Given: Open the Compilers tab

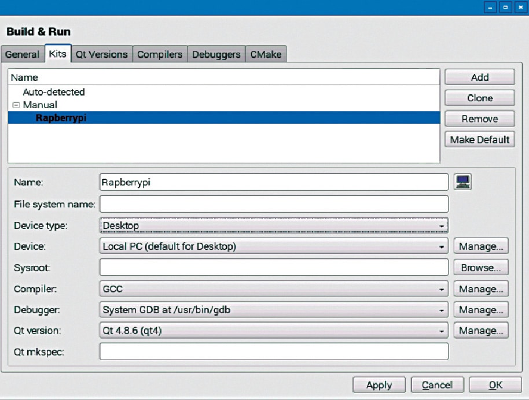Looking at the screenshot, I should point(160,54).
